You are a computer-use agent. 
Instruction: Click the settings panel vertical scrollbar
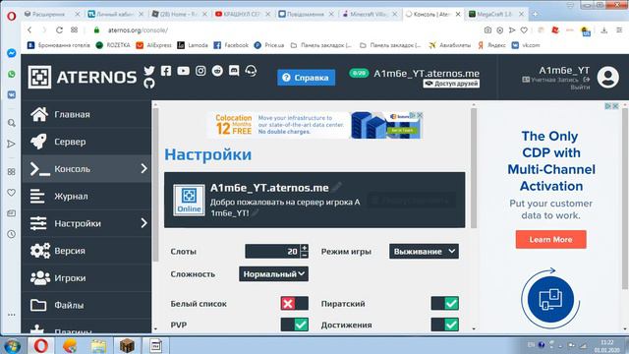[x=474, y=168]
